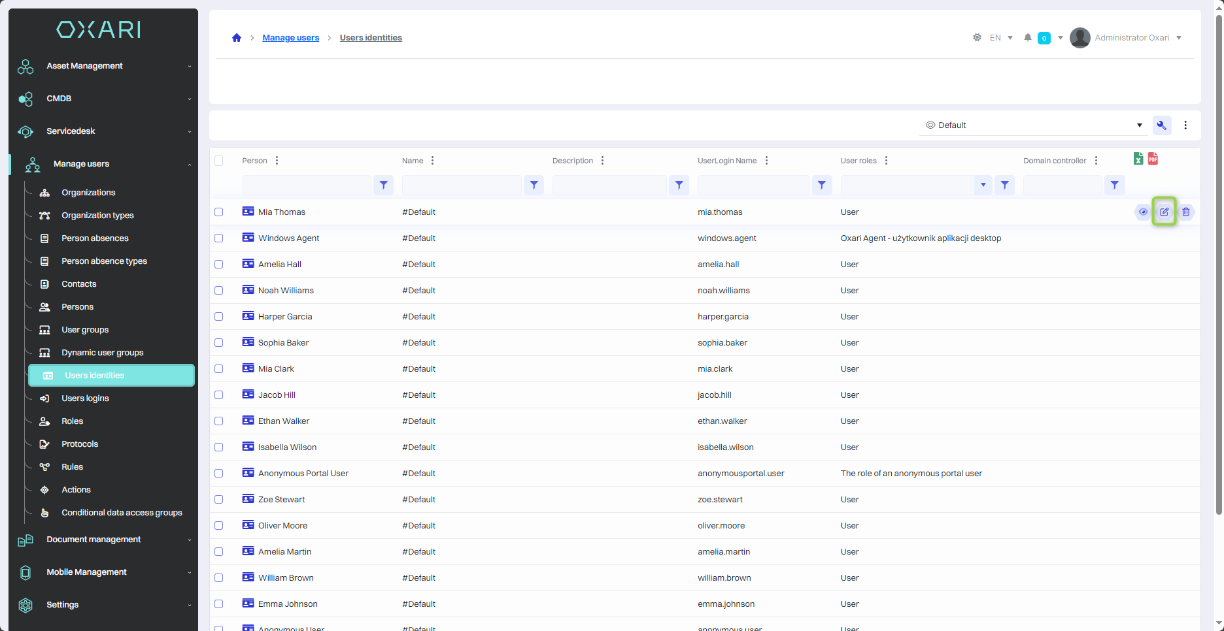View Mia Thomas details with eye icon
This screenshot has width=1224, height=631.
click(1143, 212)
